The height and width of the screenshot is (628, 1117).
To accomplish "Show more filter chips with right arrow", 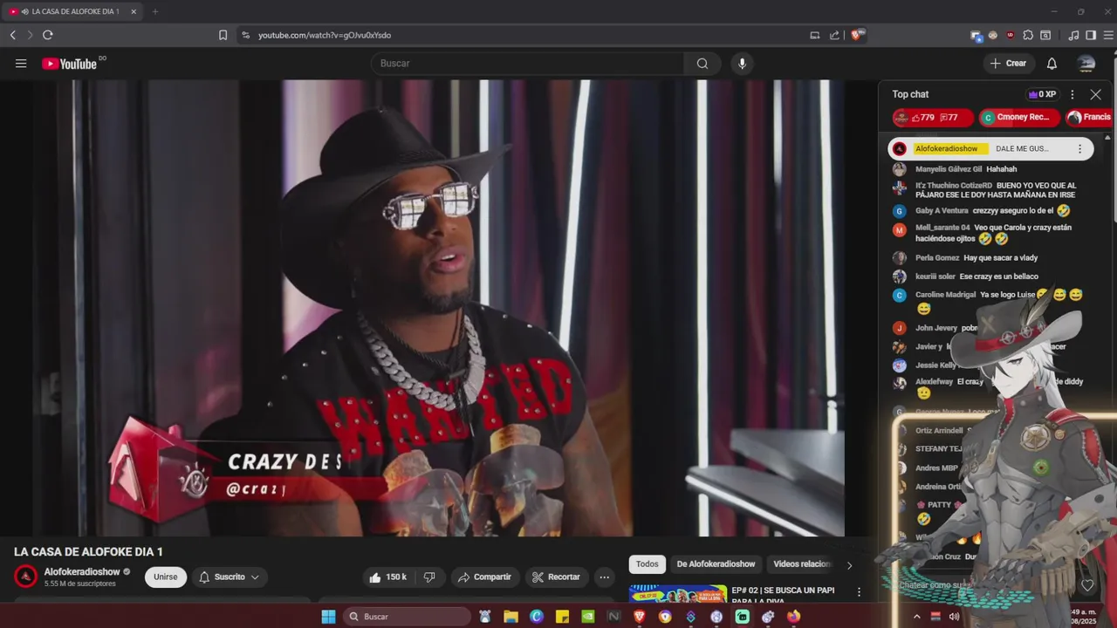I will [x=849, y=565].
